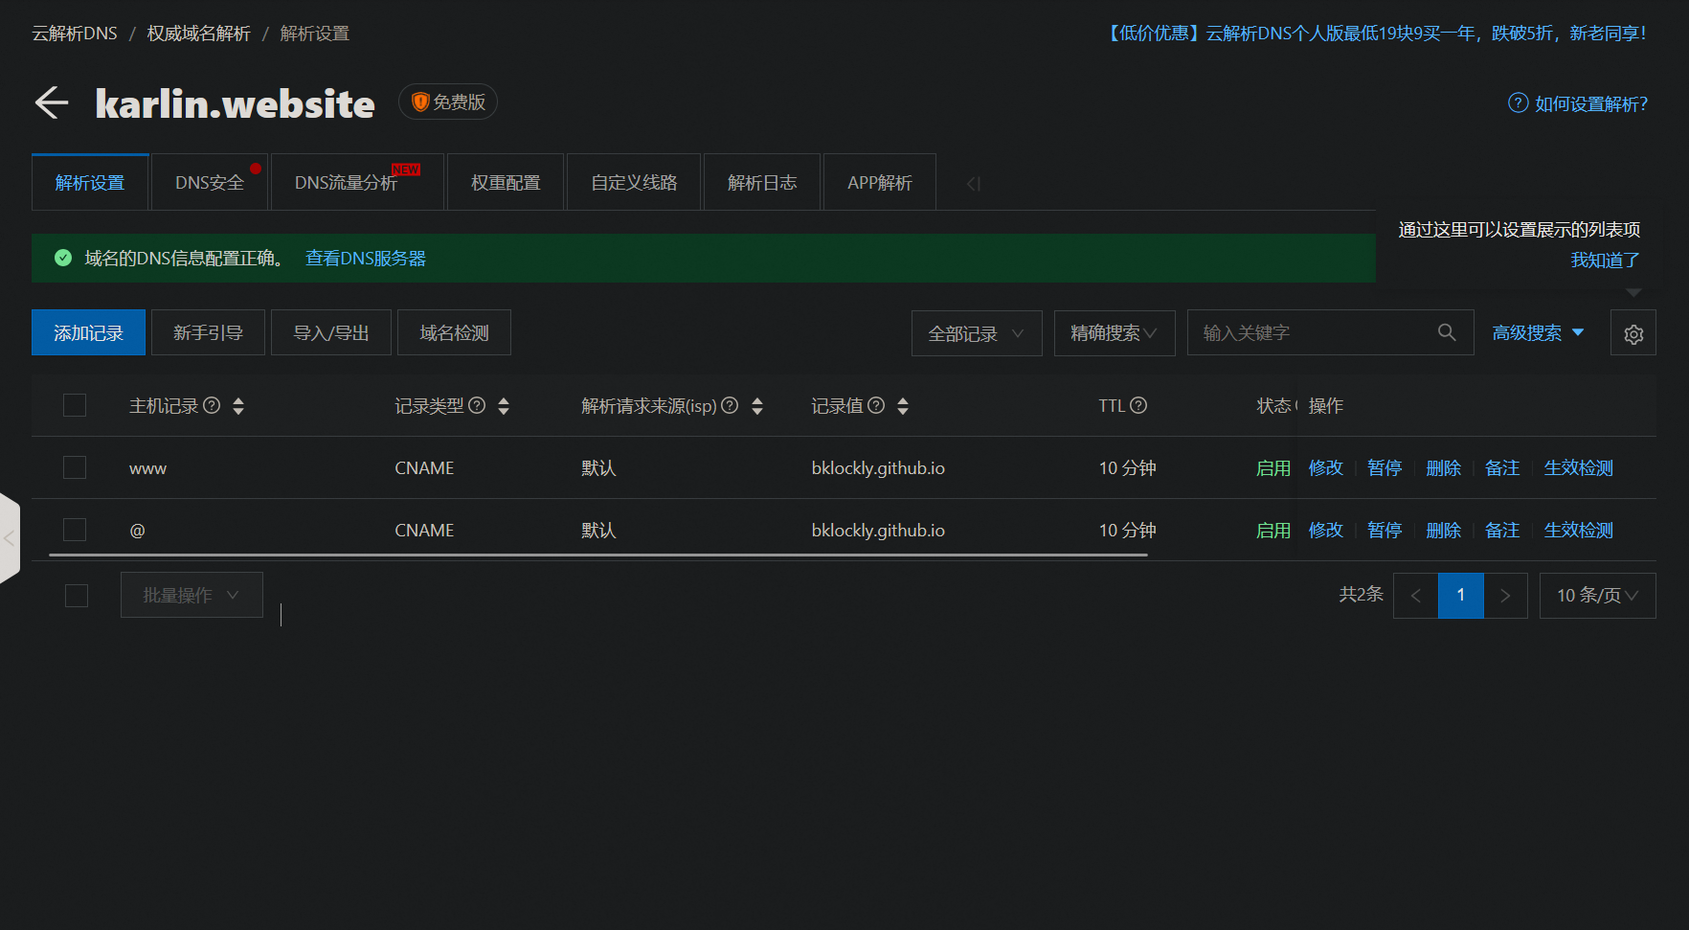Click green check icon in DNS status banner
Image resolution: width=1689 pixels, height=930 pixels.
(x=63, y=258)
